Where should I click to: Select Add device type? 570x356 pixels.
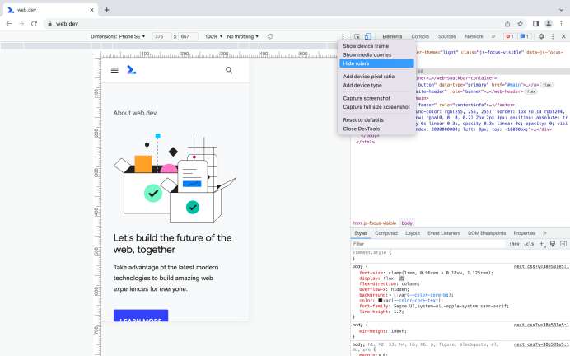coord(376,85)
